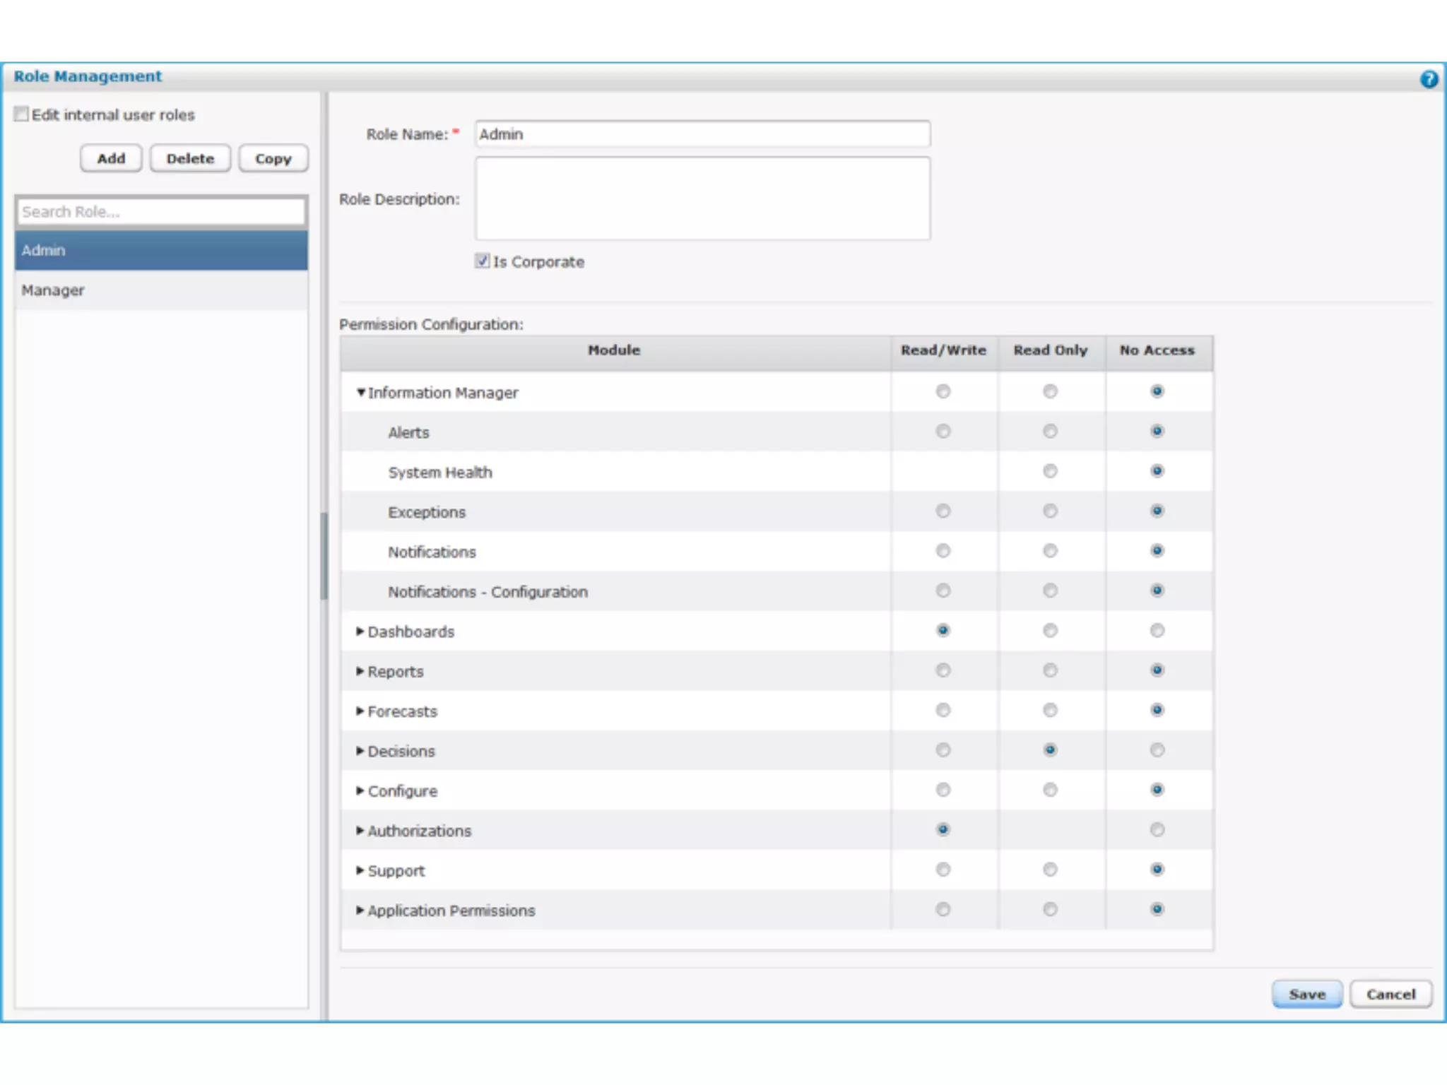Image resolution: width=1447 pixels, height=1085 pixels.
Task: Expand the Configure module row
Action: tap(360, 790)
